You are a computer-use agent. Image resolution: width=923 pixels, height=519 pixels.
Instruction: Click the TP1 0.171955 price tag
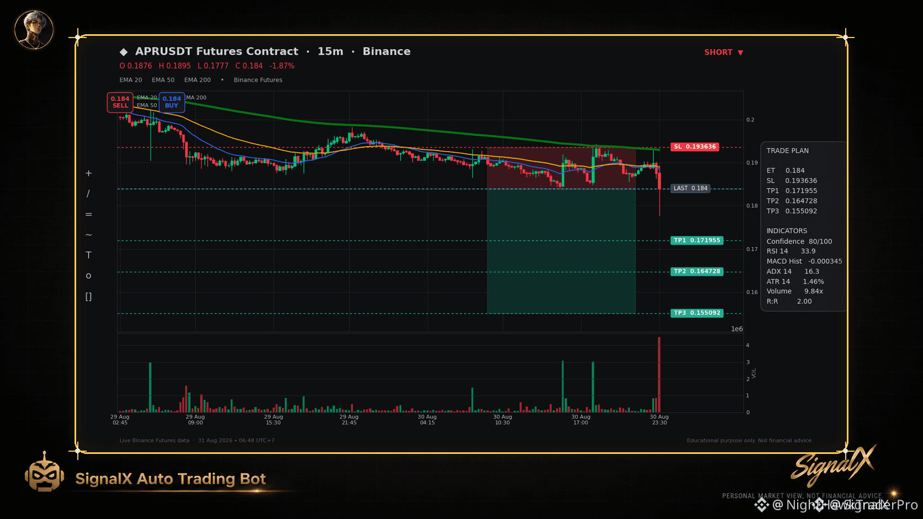[x=697, y=240]
